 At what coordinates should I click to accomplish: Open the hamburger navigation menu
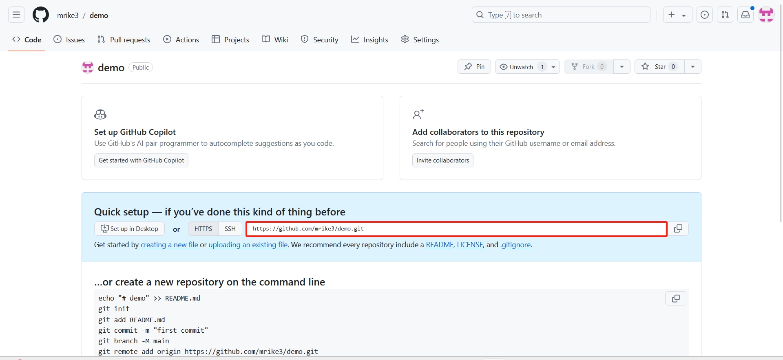pos(16,15)
